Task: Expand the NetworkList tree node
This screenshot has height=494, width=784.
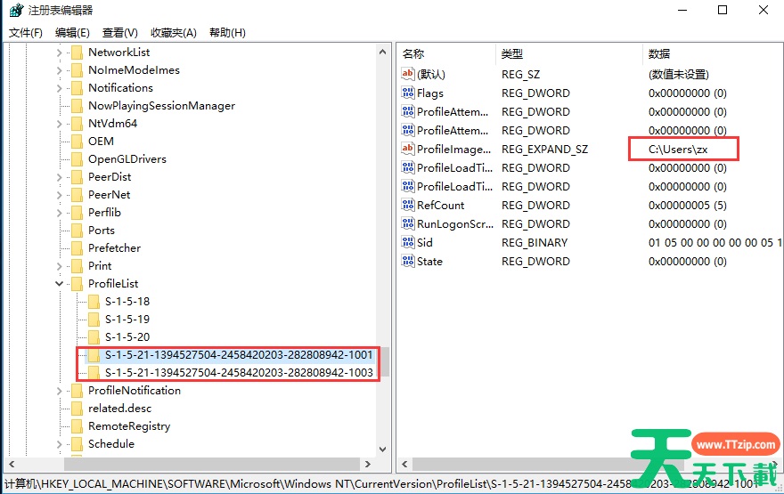Action: (x=59, y=53)
